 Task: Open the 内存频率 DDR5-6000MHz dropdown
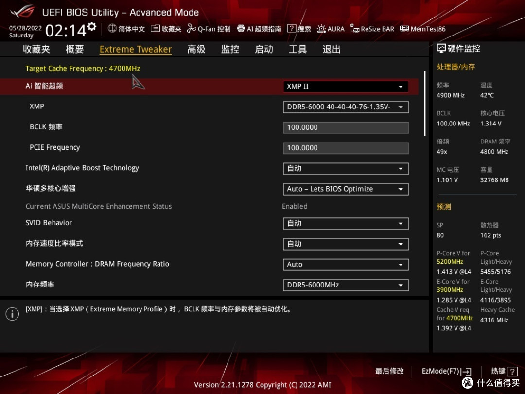pyautogui.click(x=346, y=285)
